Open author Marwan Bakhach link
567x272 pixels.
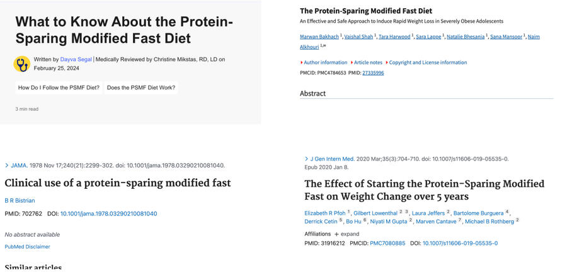pyautogui.click(x=319, y=37)
